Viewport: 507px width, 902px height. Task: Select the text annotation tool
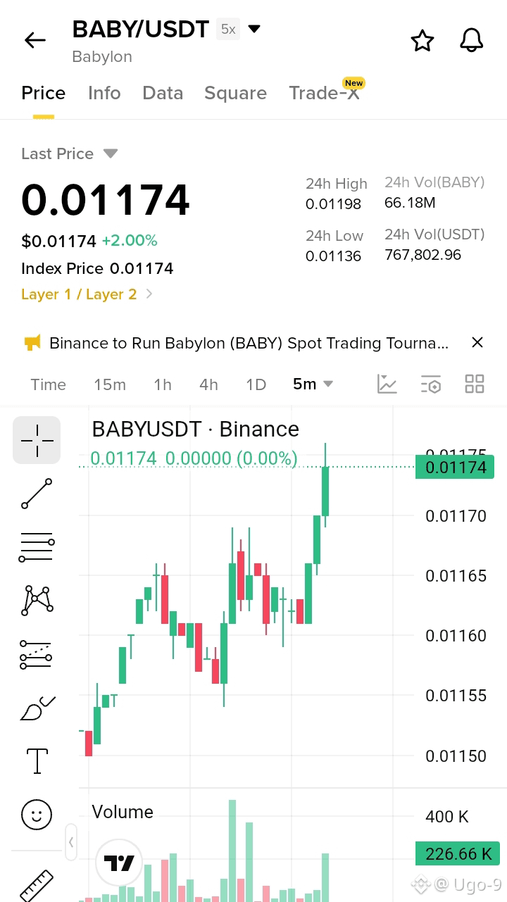37,761
